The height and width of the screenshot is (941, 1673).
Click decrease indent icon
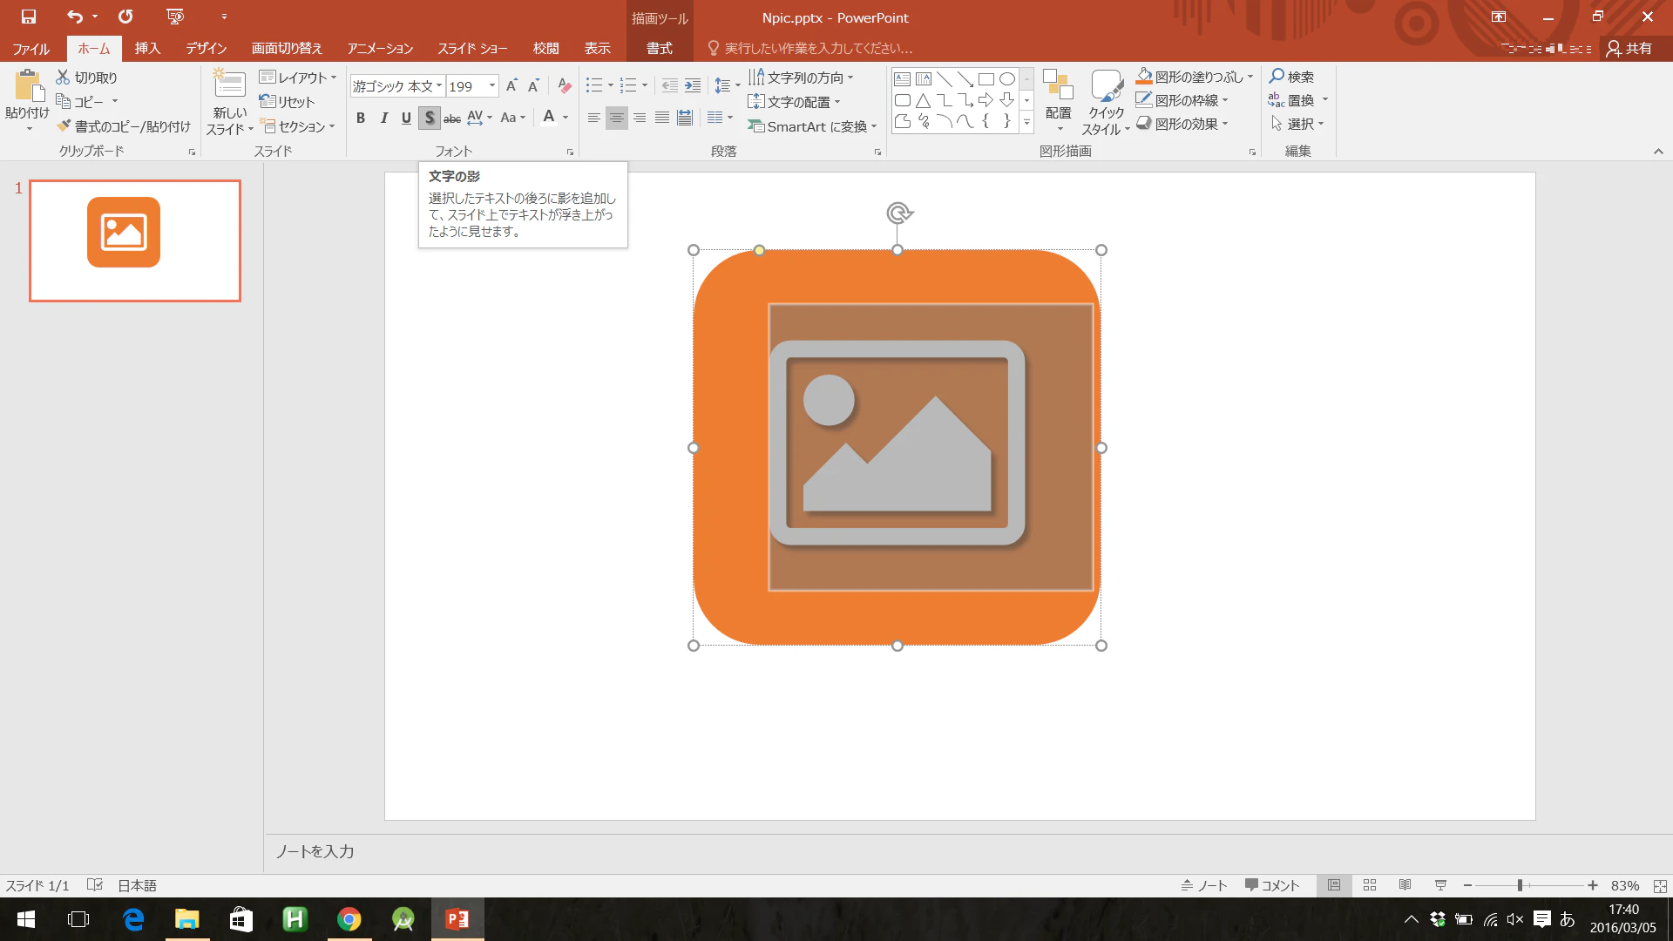coord(669,85)
